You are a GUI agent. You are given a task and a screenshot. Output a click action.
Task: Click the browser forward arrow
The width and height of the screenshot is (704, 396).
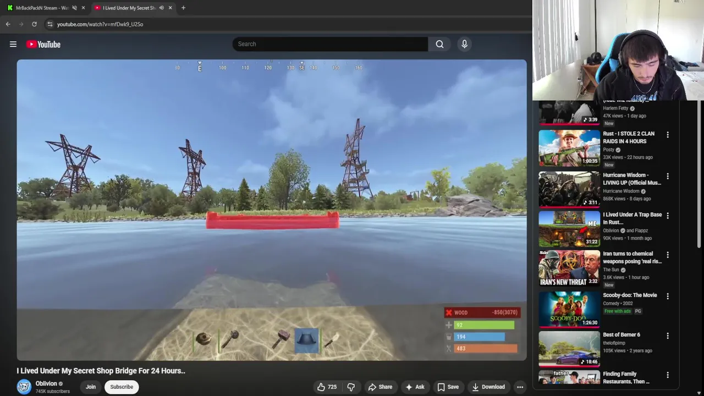pyautogui.click(x=21, y=24)
